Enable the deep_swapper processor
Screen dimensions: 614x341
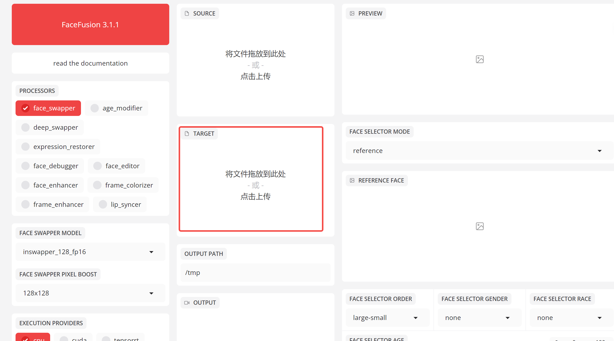[x=50, y=127]
